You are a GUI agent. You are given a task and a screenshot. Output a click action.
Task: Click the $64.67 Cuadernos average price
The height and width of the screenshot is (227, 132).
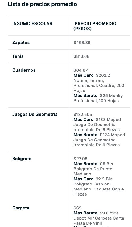pos(81,70)
